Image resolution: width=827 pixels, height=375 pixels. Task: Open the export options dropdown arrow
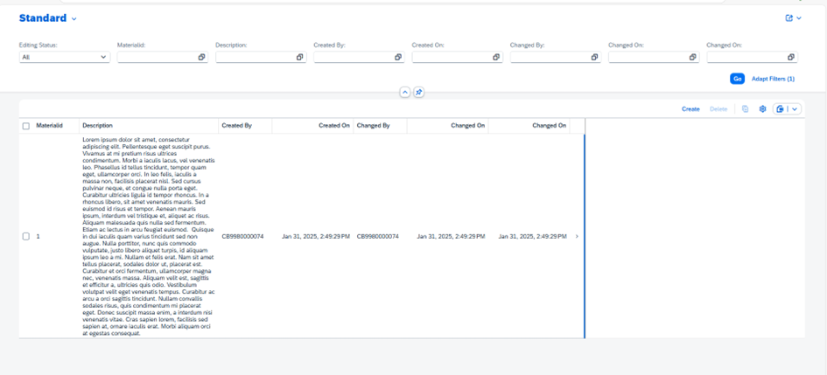coord(795,109)
